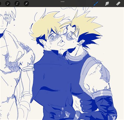
Task: Select the Transform arrow tool
Action: pos(26,4)
